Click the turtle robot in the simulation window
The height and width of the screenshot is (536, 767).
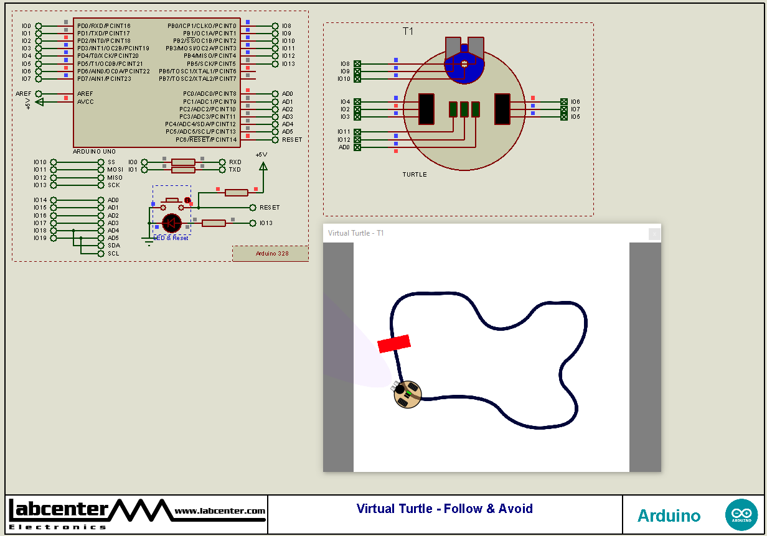point(408,394)
